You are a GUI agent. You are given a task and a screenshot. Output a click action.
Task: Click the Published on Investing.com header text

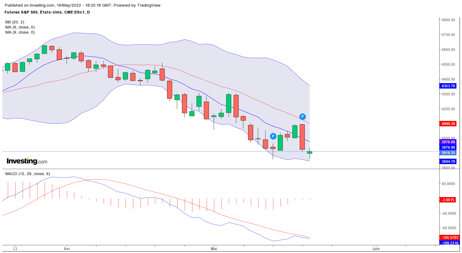point(83,5)
